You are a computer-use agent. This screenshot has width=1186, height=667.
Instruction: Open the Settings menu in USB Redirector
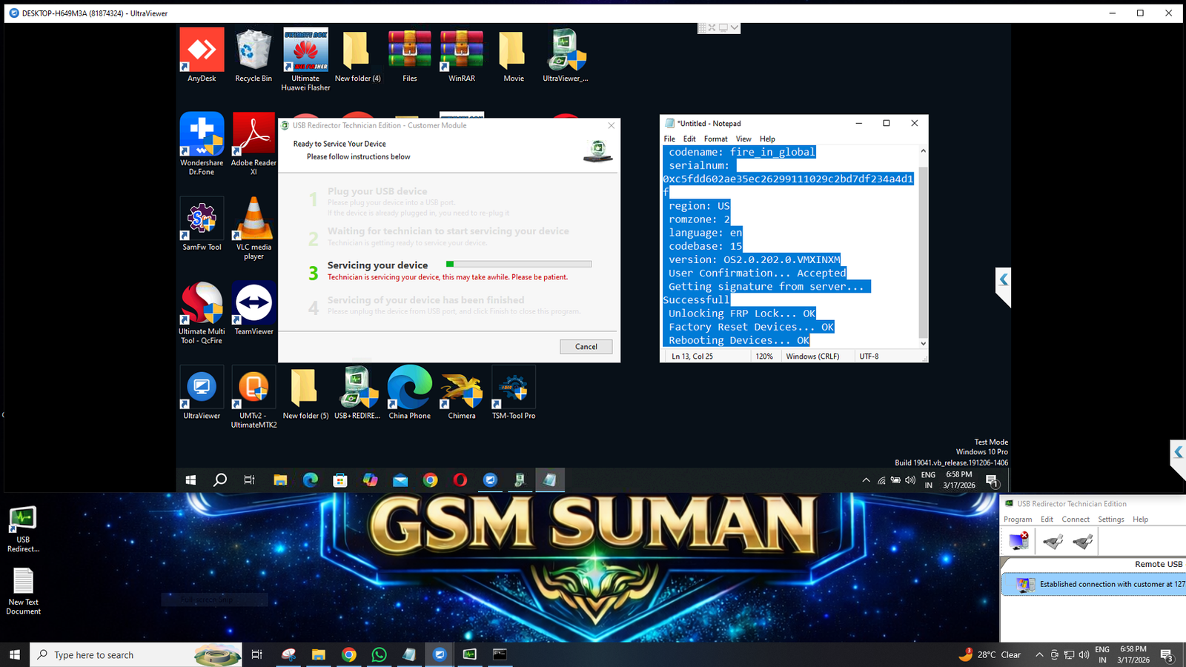coord(1110,520)
